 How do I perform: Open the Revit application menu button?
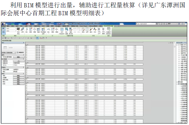[3, 24]
